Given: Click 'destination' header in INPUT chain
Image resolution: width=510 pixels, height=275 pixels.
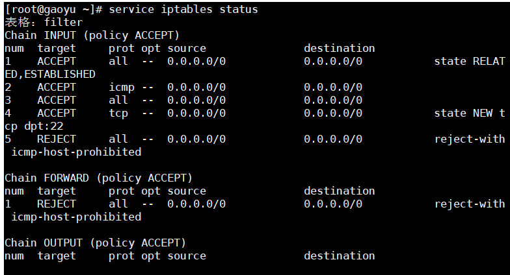Looking at the screenshot, I should coord(340,48).
